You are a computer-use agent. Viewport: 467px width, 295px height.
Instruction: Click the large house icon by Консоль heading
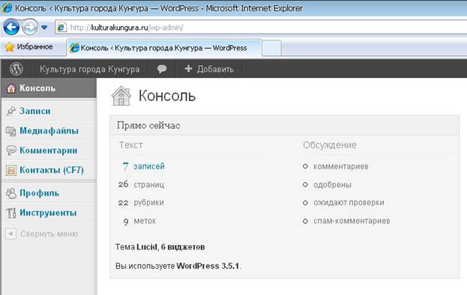point(121,96)
